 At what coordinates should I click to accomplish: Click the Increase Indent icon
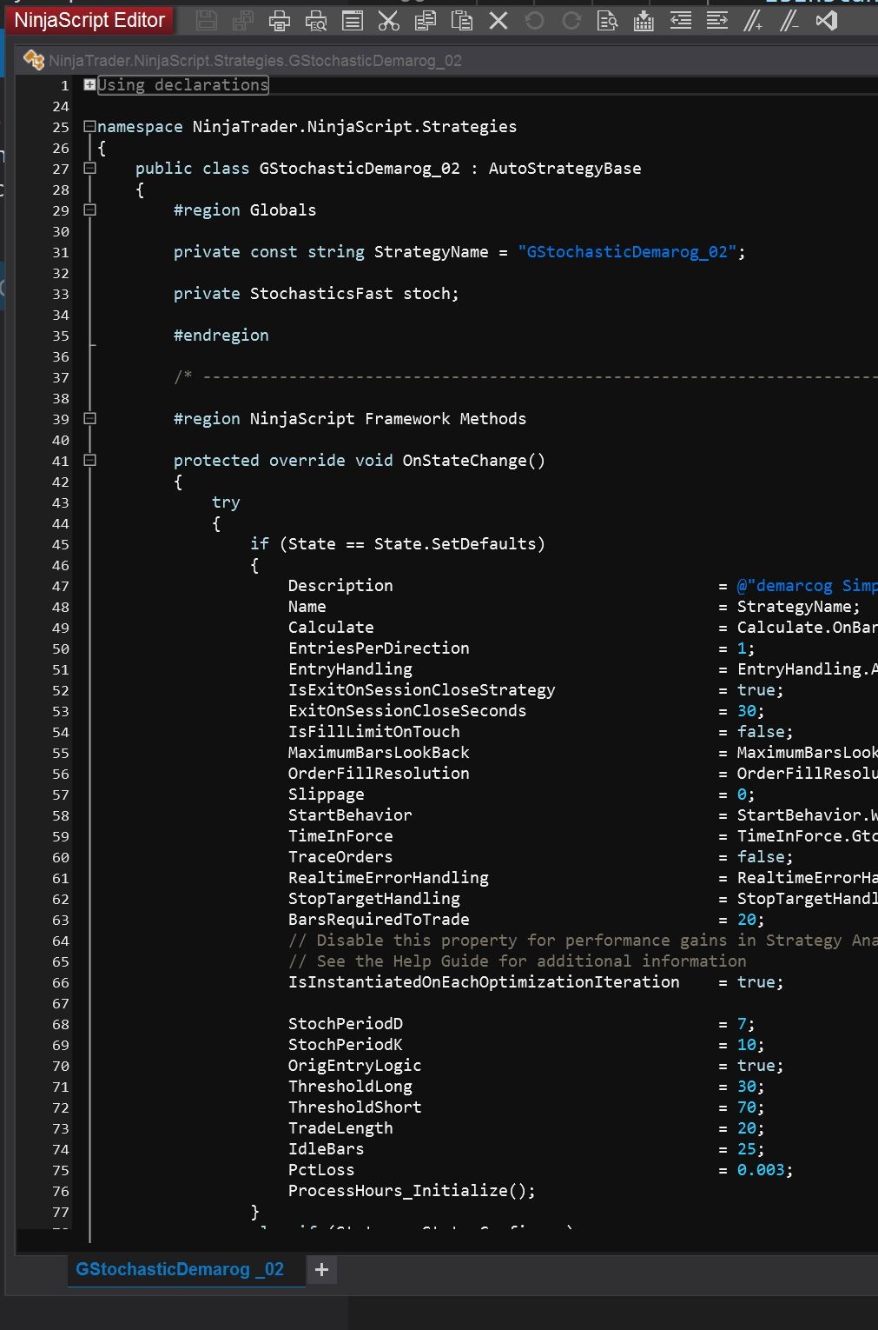click(x=717, y=21)
